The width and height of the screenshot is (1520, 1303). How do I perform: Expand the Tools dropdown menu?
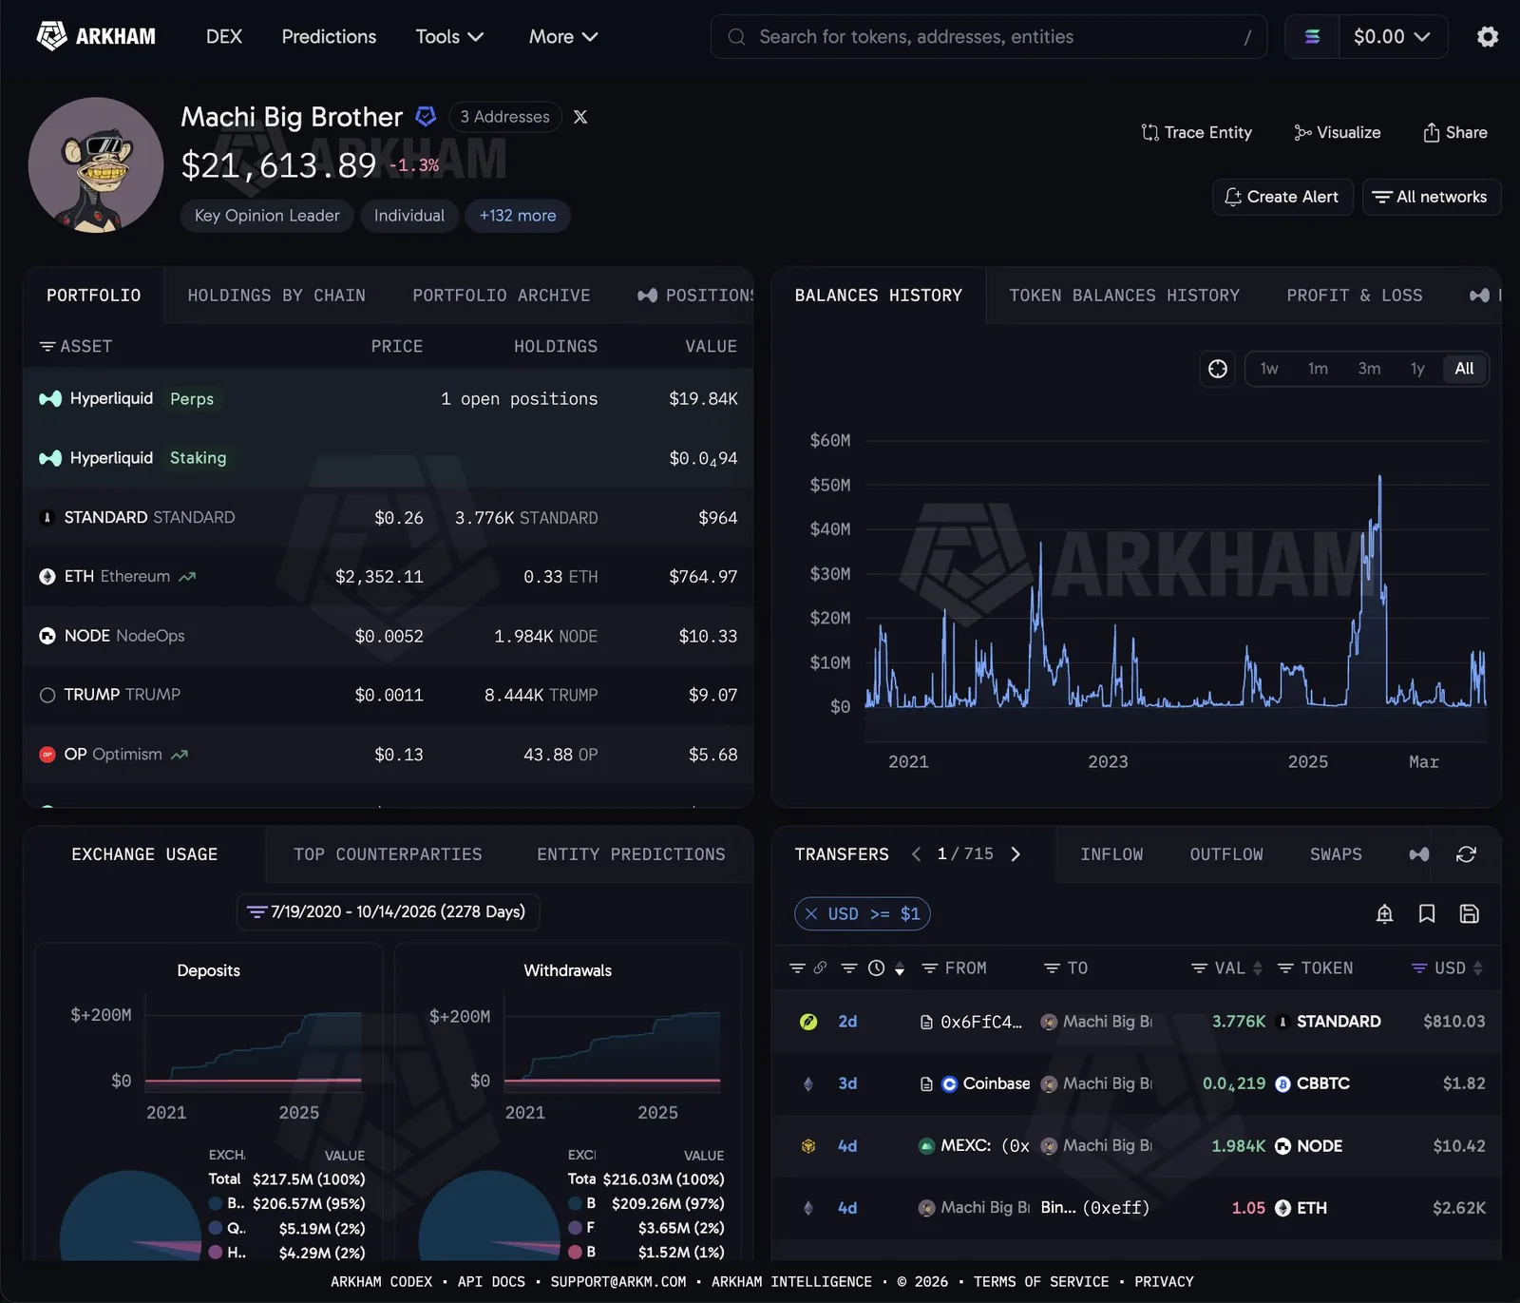pyautogui.click(x=449, y=36)
